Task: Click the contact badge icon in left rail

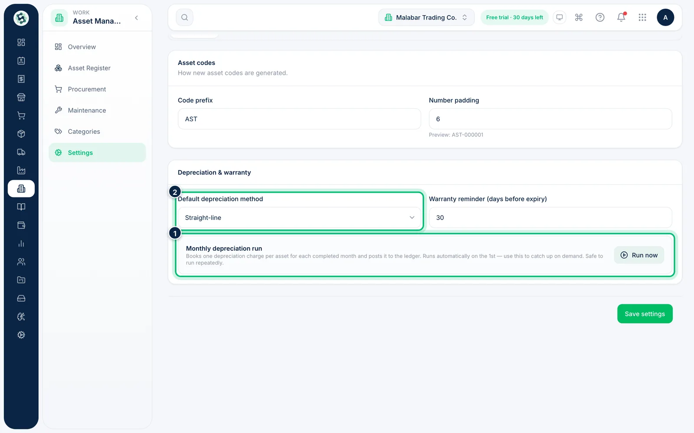Action: coord(21,61)
